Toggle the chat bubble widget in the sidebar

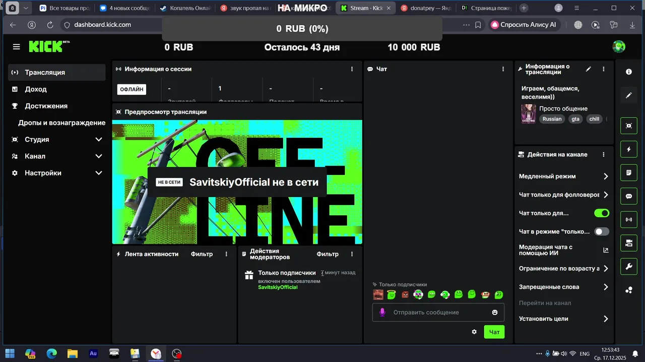[629, 196]
